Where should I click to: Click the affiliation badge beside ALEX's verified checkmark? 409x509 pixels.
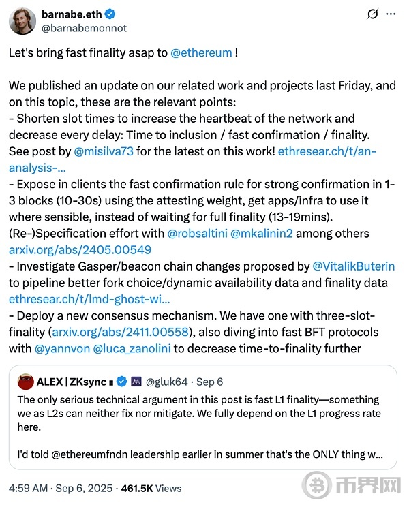pos(138,382)
